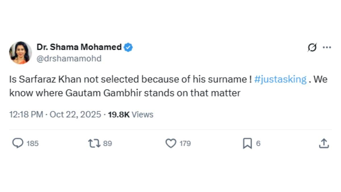Click the display name Dr. Shama Mohamed

(79, 47)
